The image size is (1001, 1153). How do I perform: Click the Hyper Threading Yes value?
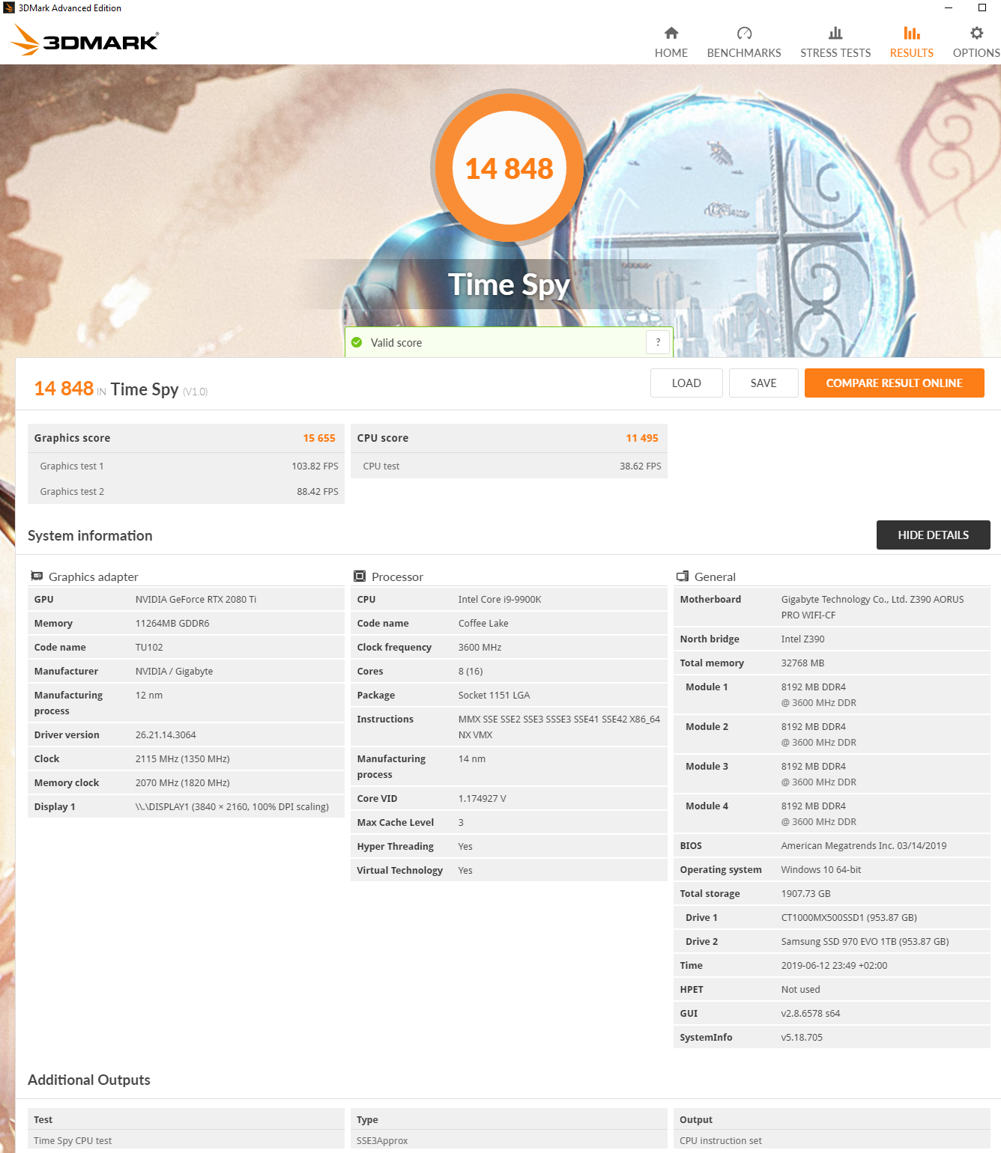[x=465, y=846]
